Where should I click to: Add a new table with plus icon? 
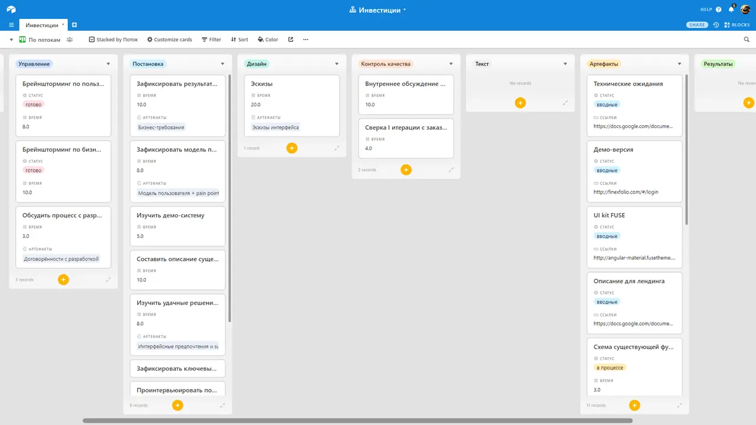(74, 25)
